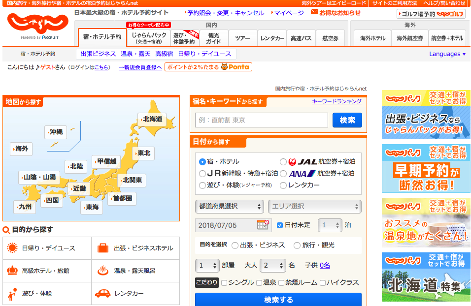
Task: Open the 都道府県選択 dropdown
Action: pyautogui.click(x=230, y=207)
